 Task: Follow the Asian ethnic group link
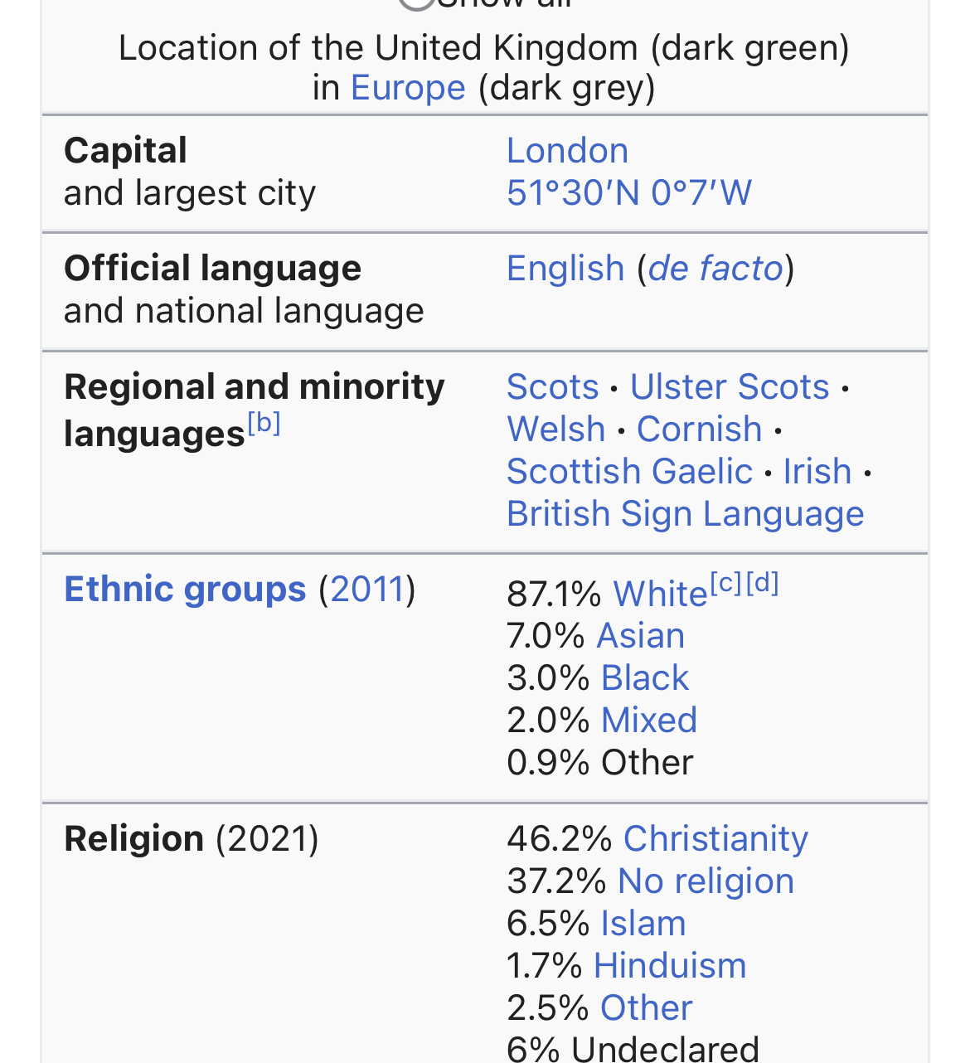[x=640, y=636]
